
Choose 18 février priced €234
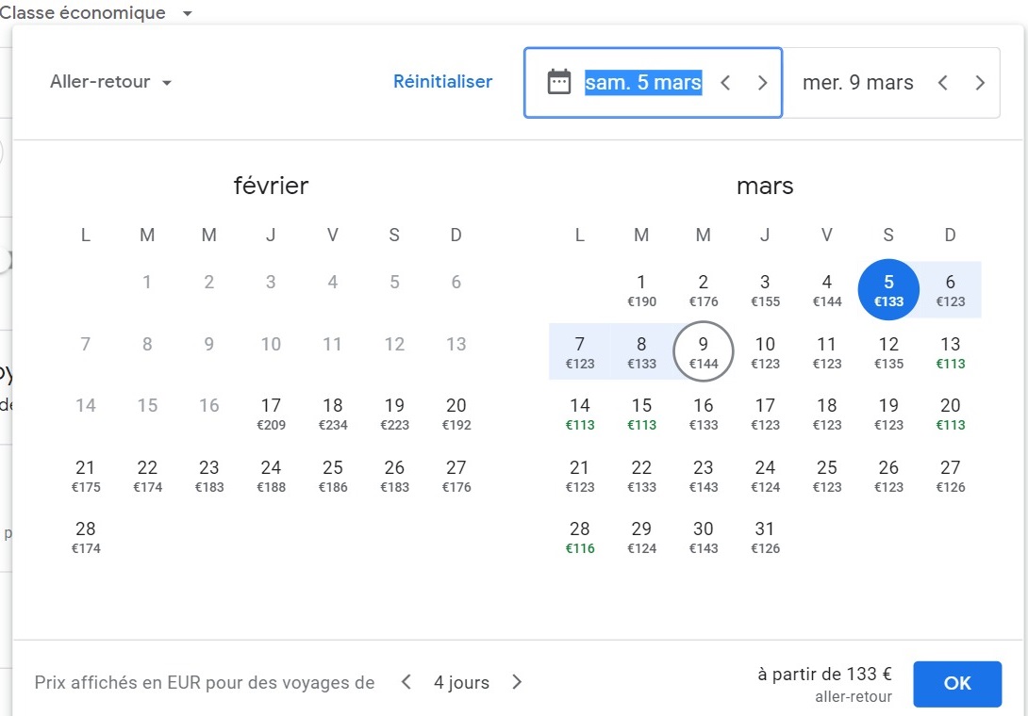click(332, 414)
